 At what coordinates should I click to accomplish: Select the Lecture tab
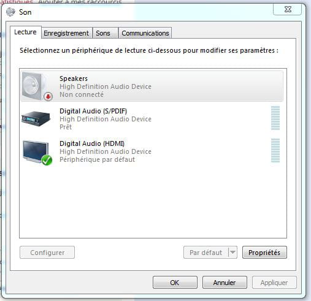[26, 32]
